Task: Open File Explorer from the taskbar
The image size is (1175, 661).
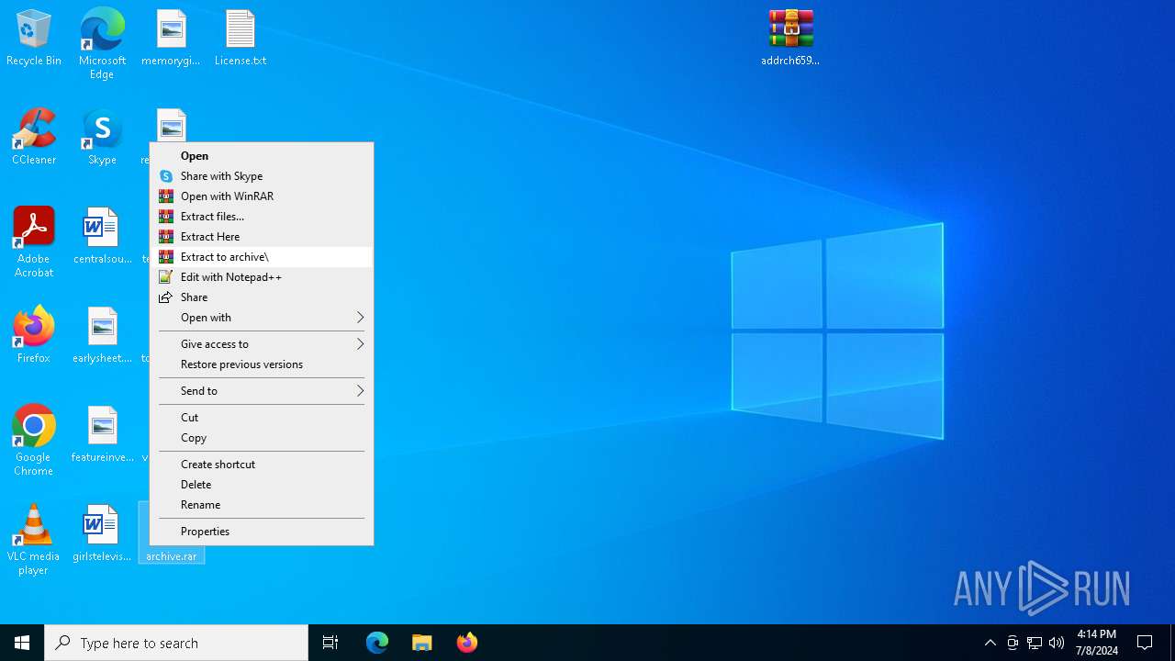Action: tap(422, 643)
